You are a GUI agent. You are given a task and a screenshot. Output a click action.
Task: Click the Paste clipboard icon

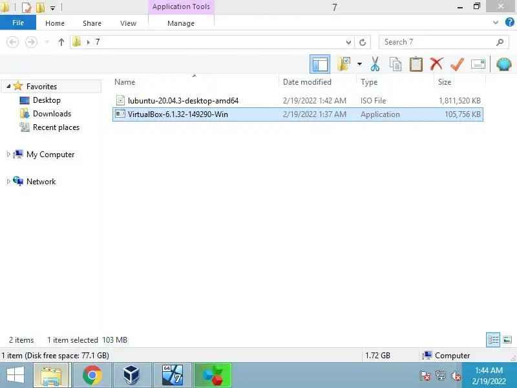[x=416, y=64]
